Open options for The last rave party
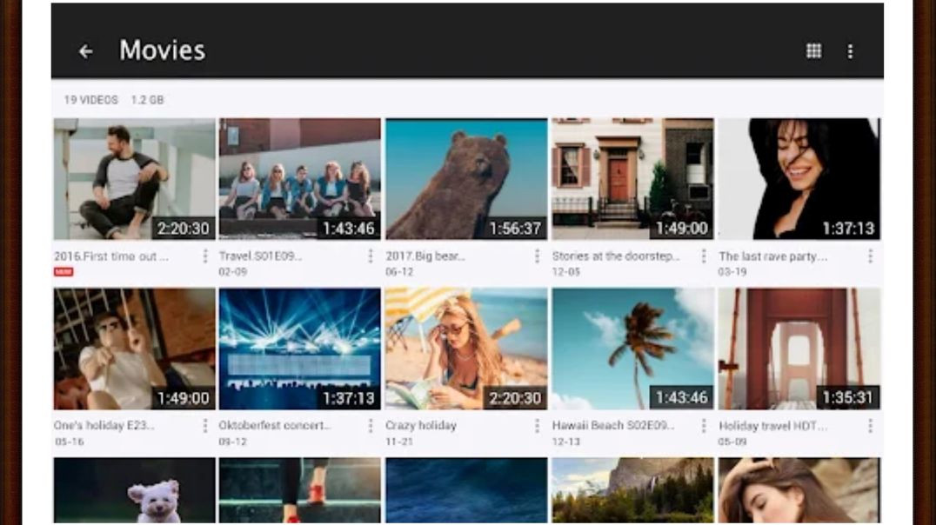This screenshot has width=936, height=525. (x=870, y=256)
